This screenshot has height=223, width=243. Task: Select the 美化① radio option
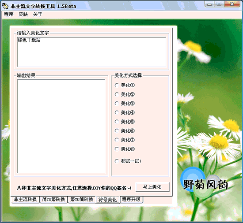[125, 85]
